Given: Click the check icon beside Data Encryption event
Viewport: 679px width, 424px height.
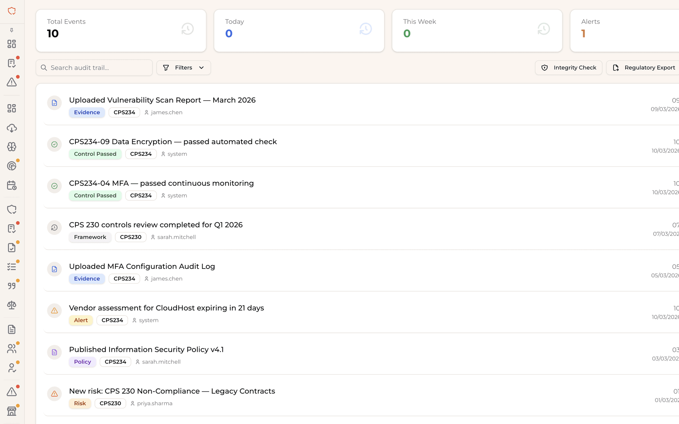Looking at the screenshot, I should [54, 145].
